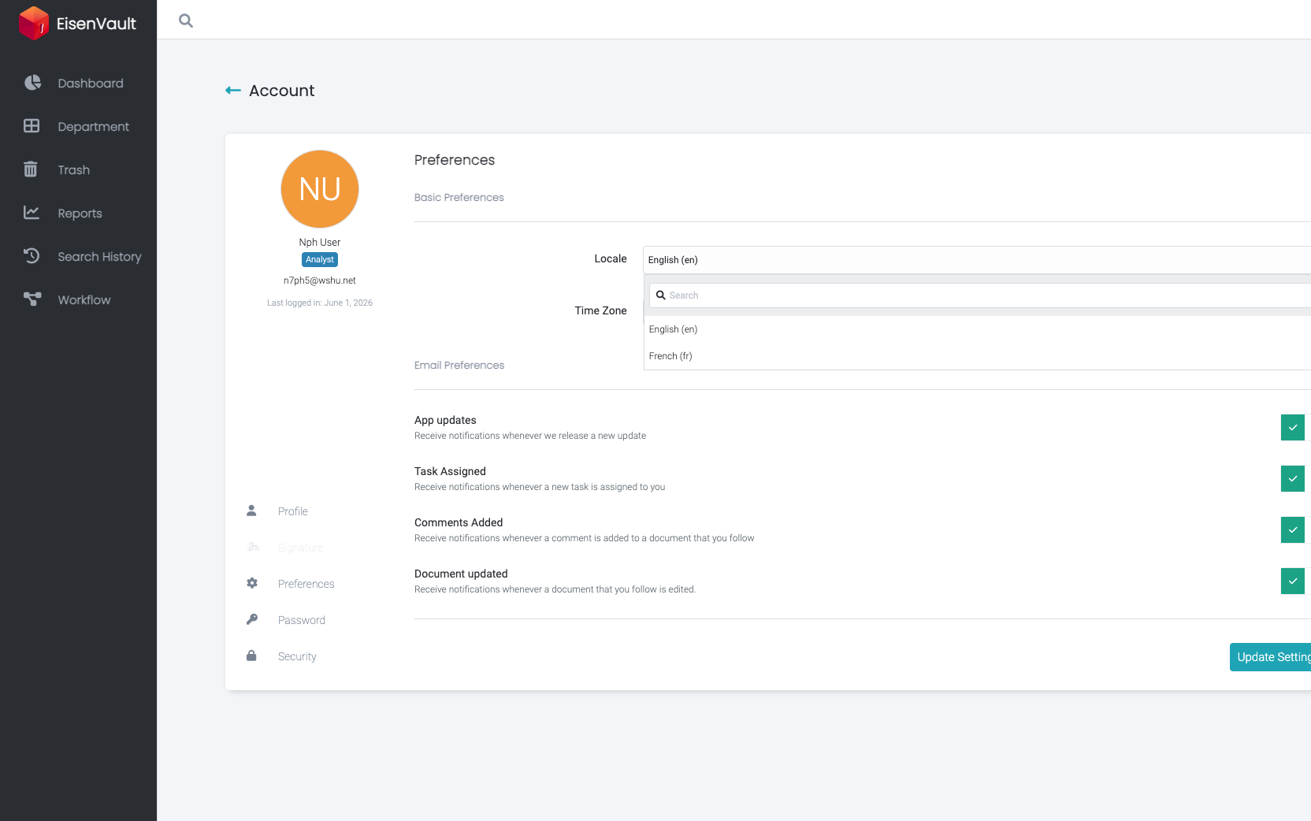The width and height of the screenshot is (1311, 821).
Task: Switch to the Preferences section
Action: [306, 584]
